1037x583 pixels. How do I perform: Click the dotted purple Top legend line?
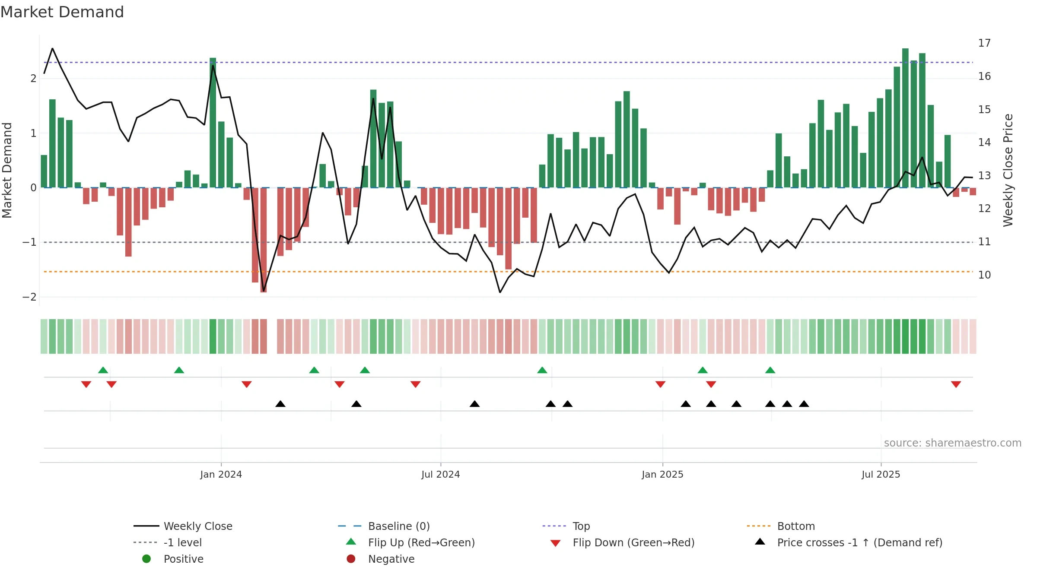555,526
